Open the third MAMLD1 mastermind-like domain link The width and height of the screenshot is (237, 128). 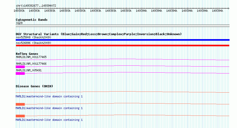[49, 120]
